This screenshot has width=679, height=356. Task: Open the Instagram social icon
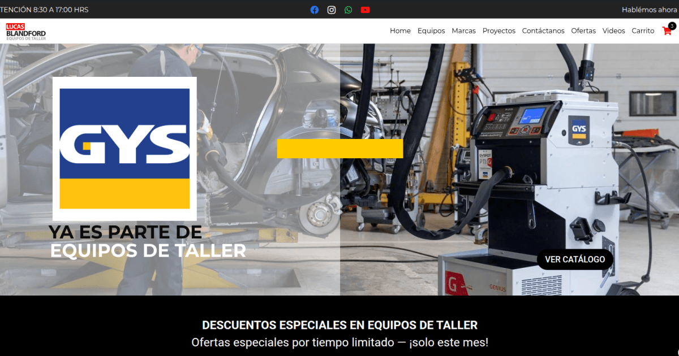(332, 10)
